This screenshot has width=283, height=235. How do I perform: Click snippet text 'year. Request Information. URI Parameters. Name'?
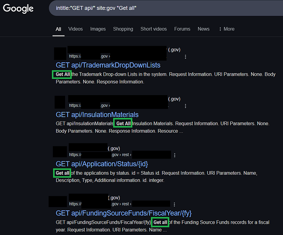click(109, 230)
